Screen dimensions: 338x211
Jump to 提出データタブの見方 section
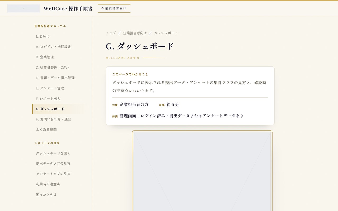point(58,164)
